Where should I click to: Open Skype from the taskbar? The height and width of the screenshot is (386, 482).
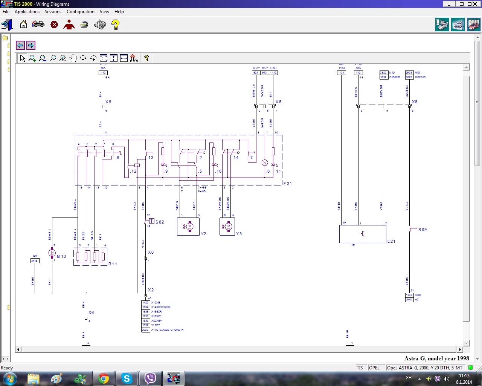click(x=127, y=378)
